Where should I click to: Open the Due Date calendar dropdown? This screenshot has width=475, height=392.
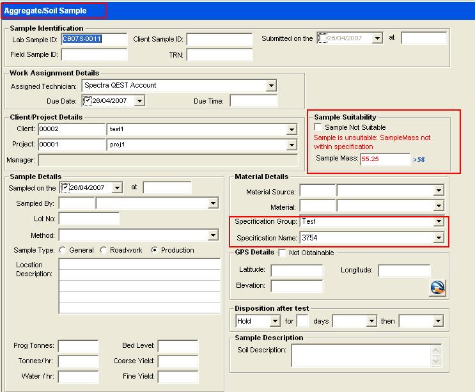pos(139,101)
